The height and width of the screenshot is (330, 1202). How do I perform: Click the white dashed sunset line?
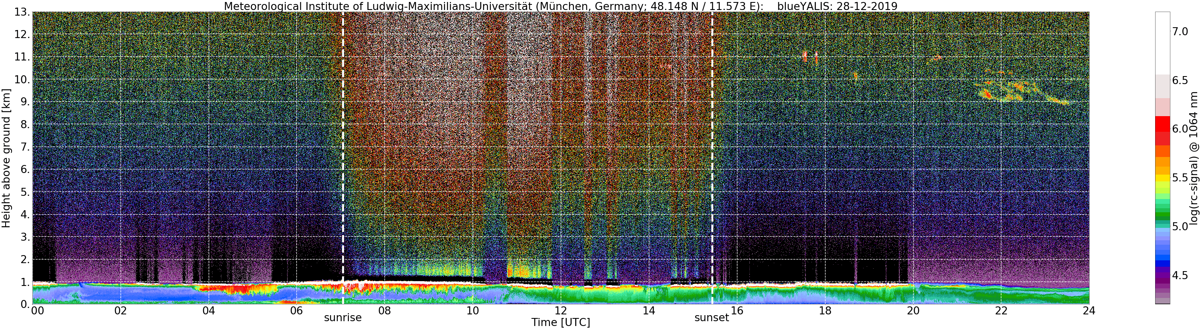[712, 158]
